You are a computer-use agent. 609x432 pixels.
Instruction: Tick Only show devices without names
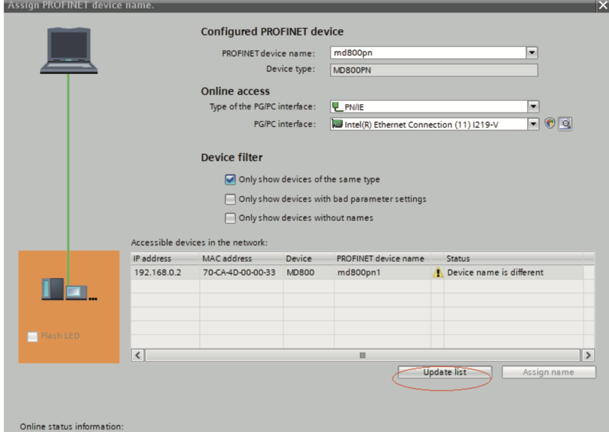pos(230,218)
